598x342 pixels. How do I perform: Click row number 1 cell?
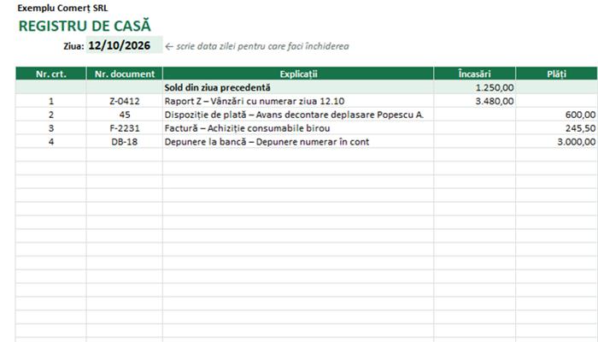click(x=51, y=101)
